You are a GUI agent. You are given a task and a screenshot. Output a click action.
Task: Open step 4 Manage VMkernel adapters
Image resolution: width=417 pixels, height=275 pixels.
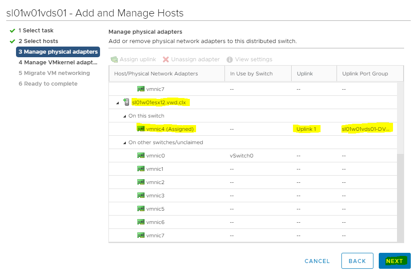[58, 63]
